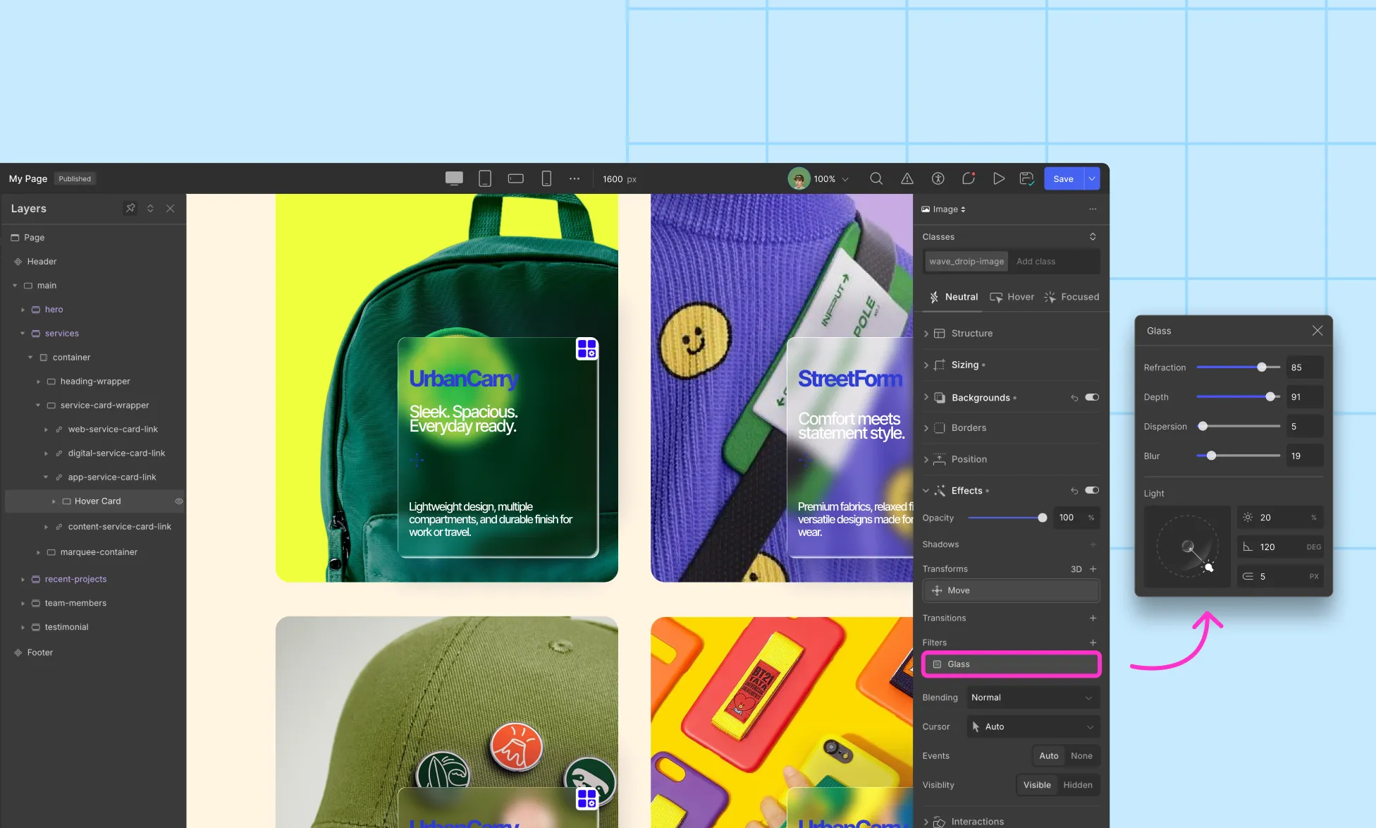Open the Image element type selector
1376x828 pixels.
click(944, 209)
